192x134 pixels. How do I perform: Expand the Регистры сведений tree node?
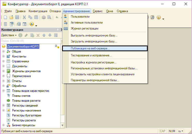4,106
